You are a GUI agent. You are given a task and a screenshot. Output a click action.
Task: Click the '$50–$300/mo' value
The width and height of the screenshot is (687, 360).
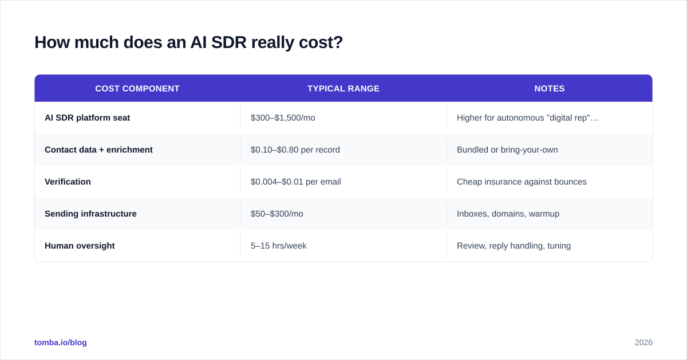coord(277,214)
